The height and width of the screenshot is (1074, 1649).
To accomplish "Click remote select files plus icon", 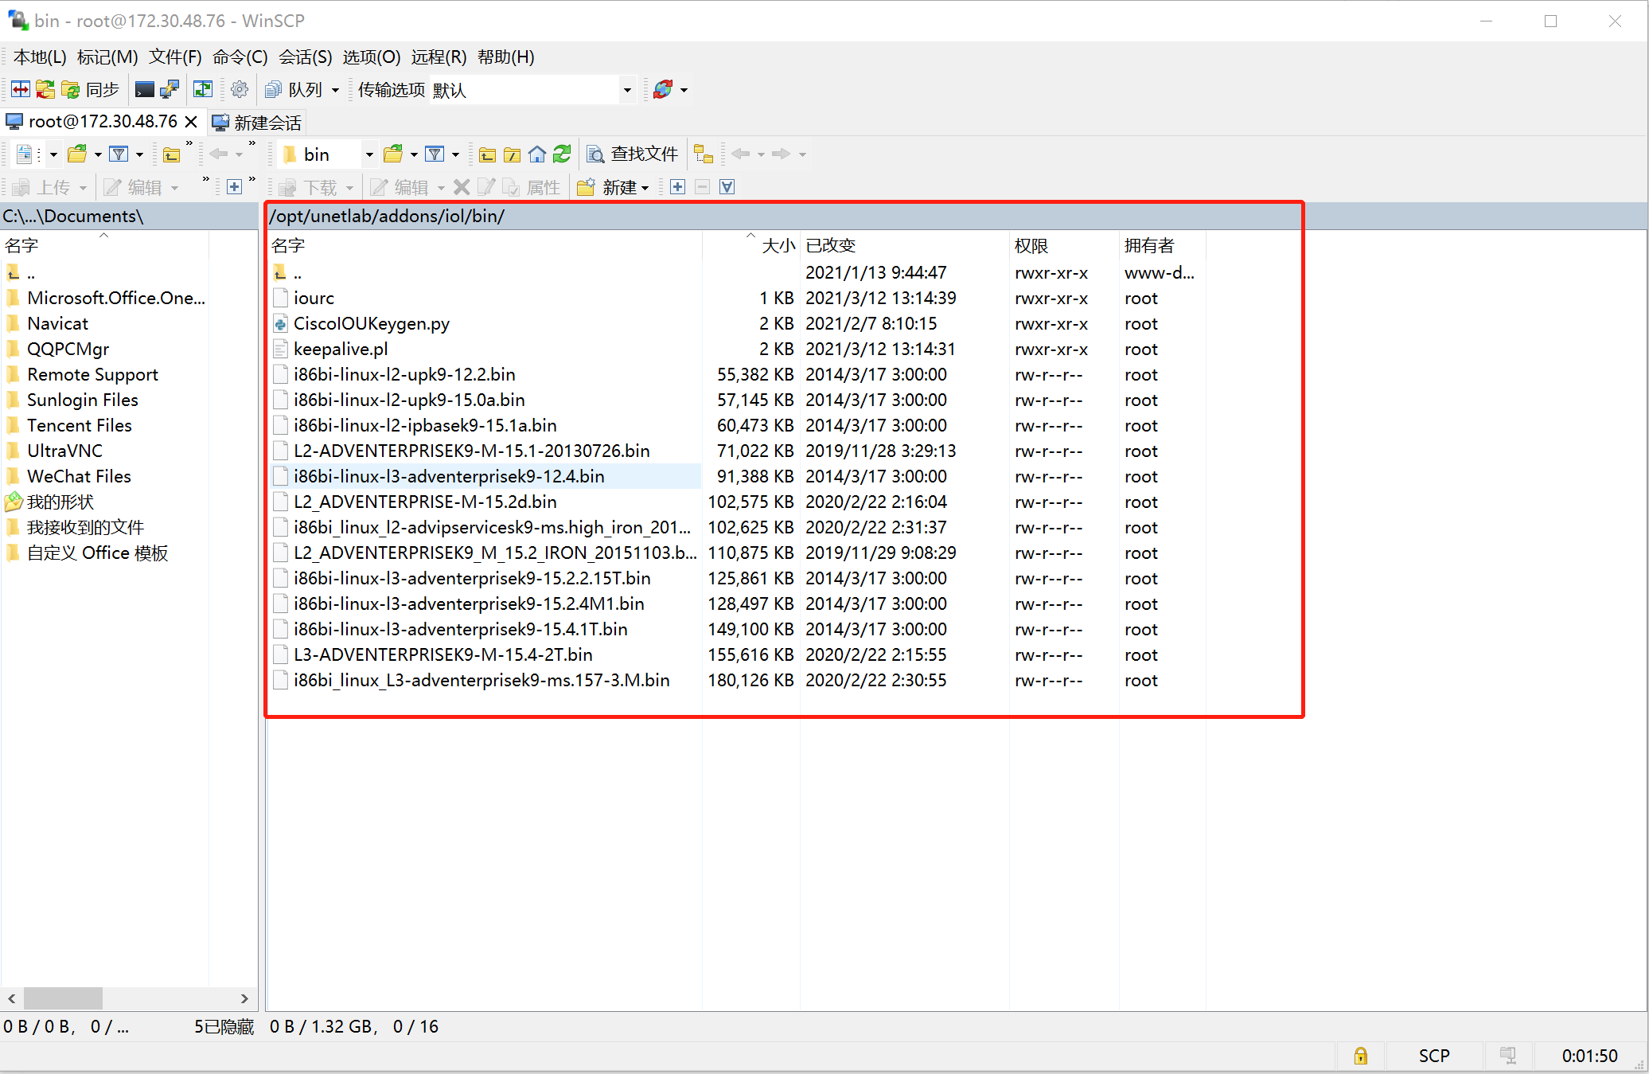I will 677,187.
